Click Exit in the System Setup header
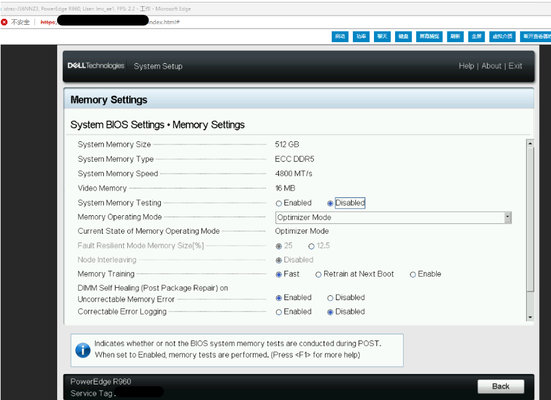Viewport: 551px width, 400px height. point(516,66)
